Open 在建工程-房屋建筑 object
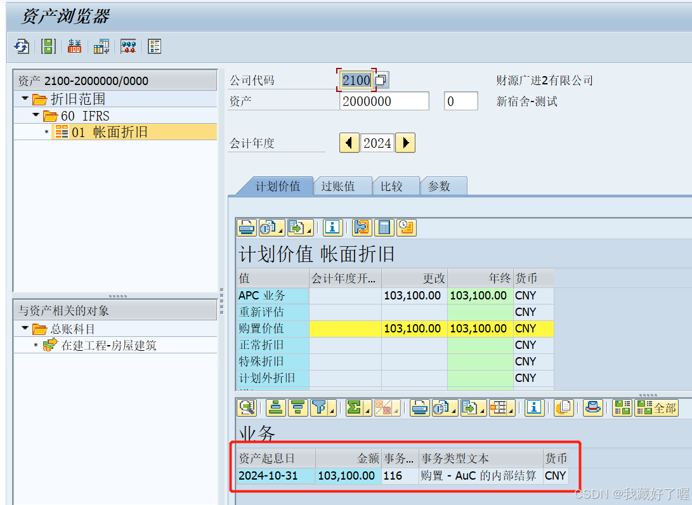The image size is (692, 505). pos(108,345)
